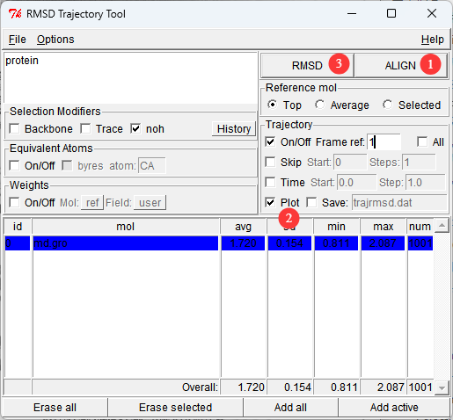Click the Erase selected button
This screenshot has height=420, width=453.
pos(175,408)
